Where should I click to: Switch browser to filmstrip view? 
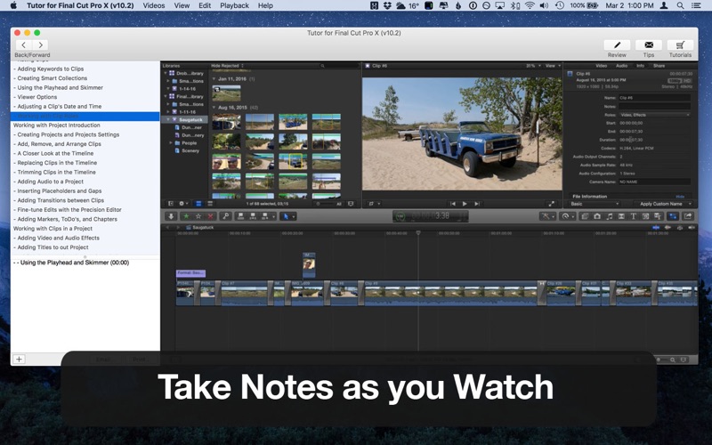click(x=198, y=204)
